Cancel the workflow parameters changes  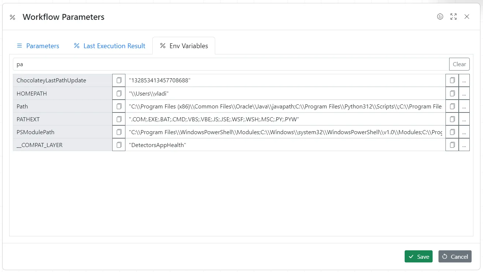point(455,257)
